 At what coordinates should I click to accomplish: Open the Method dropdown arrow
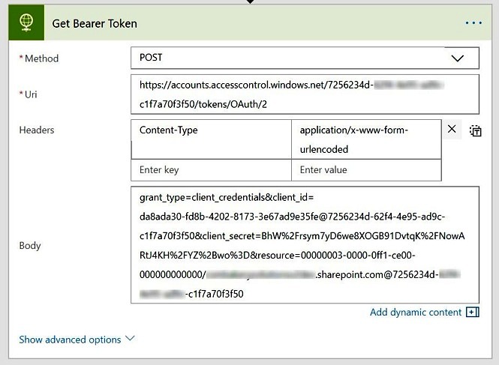coord(457,58)
